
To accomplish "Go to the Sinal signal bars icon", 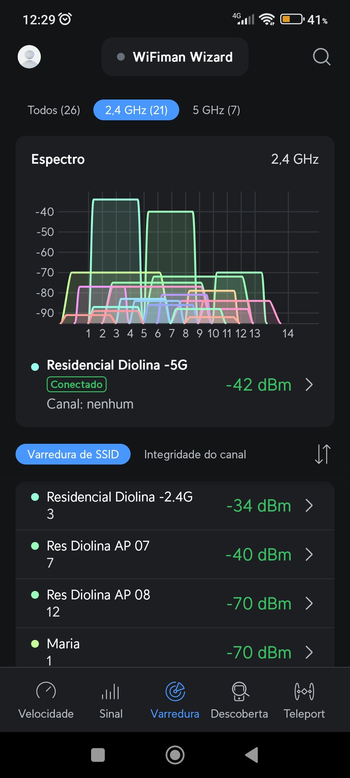I will tap(111, 691).
